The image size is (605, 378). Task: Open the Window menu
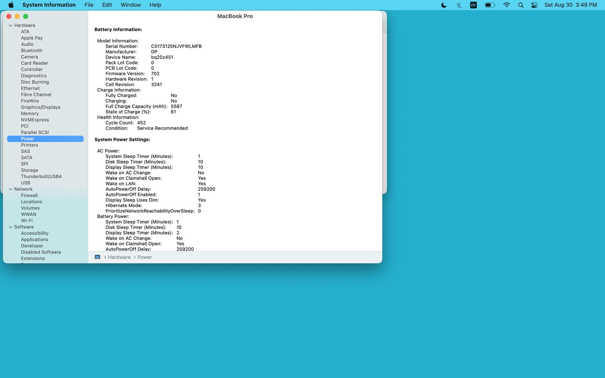(131, 5)
